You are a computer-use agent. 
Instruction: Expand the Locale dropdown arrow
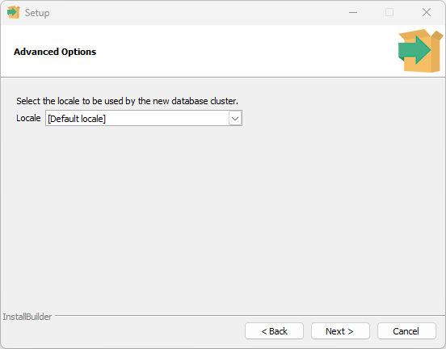click(235, 118)
